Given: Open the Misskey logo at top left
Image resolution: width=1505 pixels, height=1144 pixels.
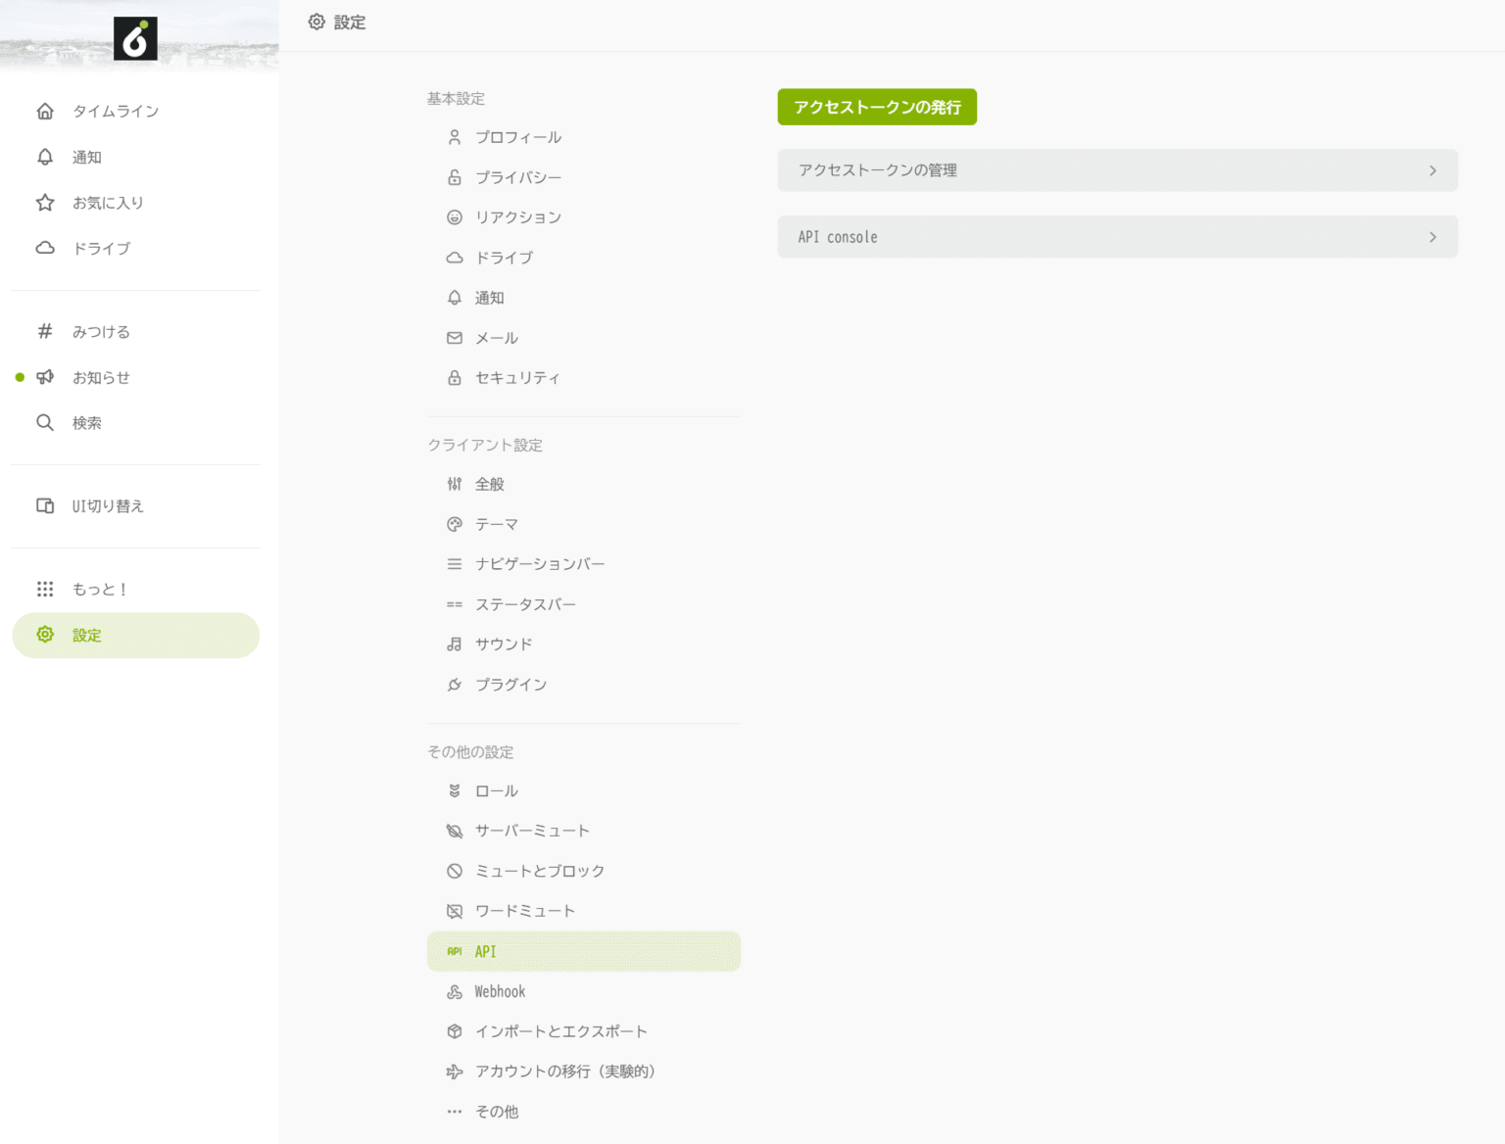Looking at the screenshot, I should [136, 37].
